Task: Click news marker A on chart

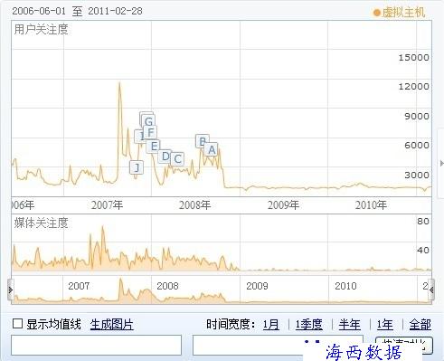Action: 212,149
